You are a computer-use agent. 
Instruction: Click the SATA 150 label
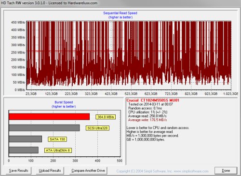[x=57, y=139]
